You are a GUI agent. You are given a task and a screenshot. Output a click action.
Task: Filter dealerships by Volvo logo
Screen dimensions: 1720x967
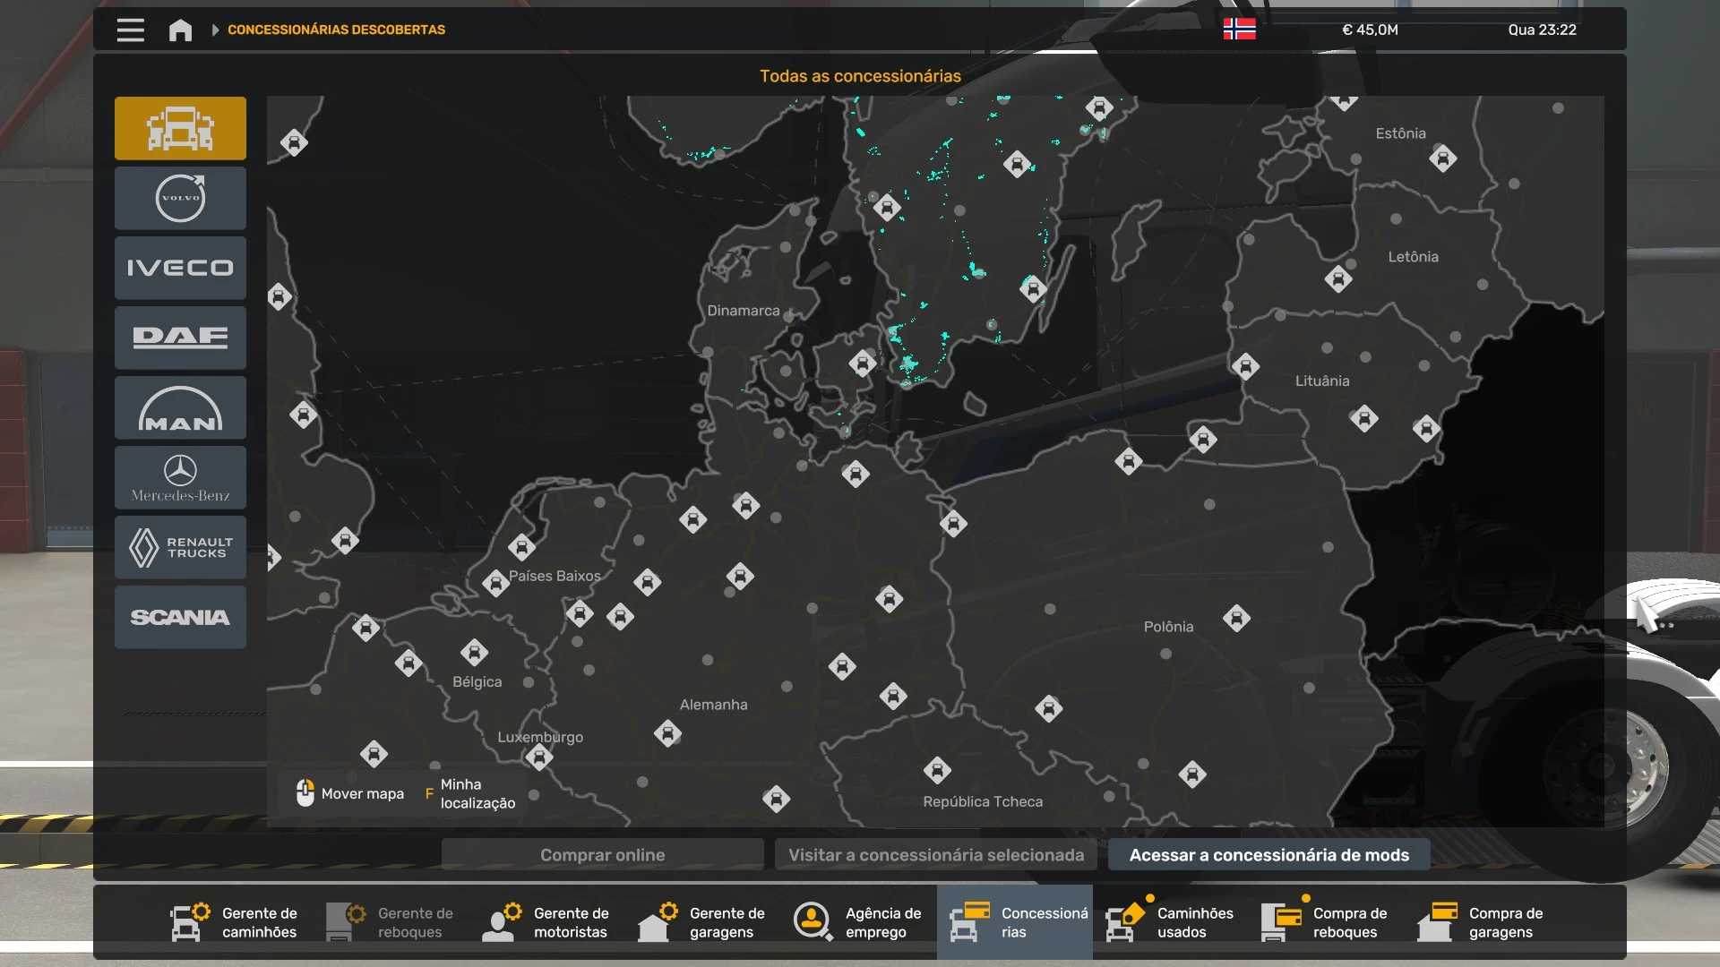tap(180, 198)
